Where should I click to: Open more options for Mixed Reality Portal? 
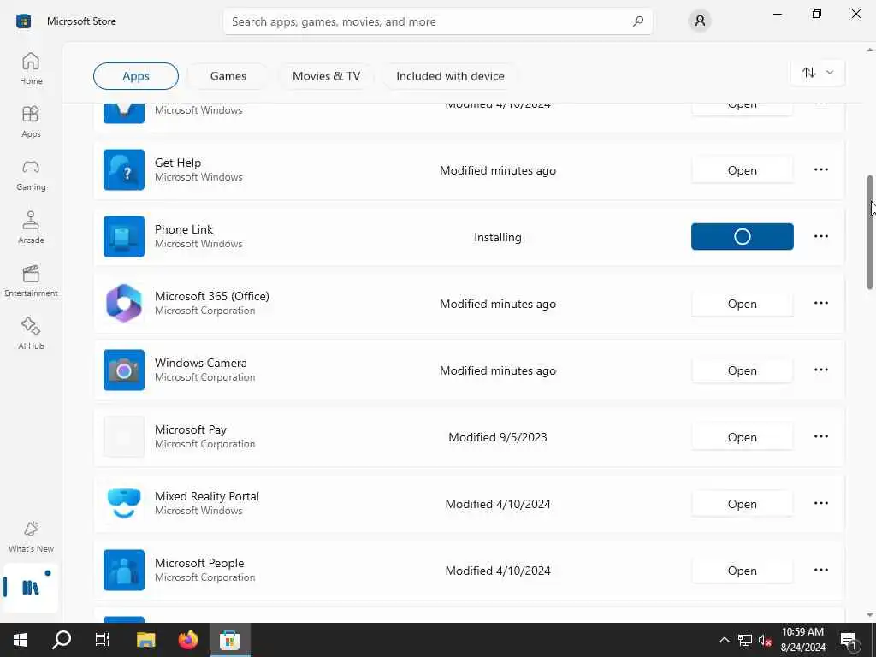[820, 503]
